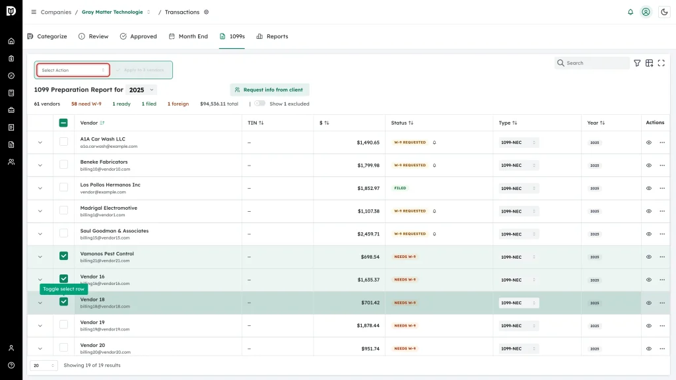Toggle Show 1 excluded switch
Image resolution: width=676 pixels, height=380 pixels.
tap(259, 104)
